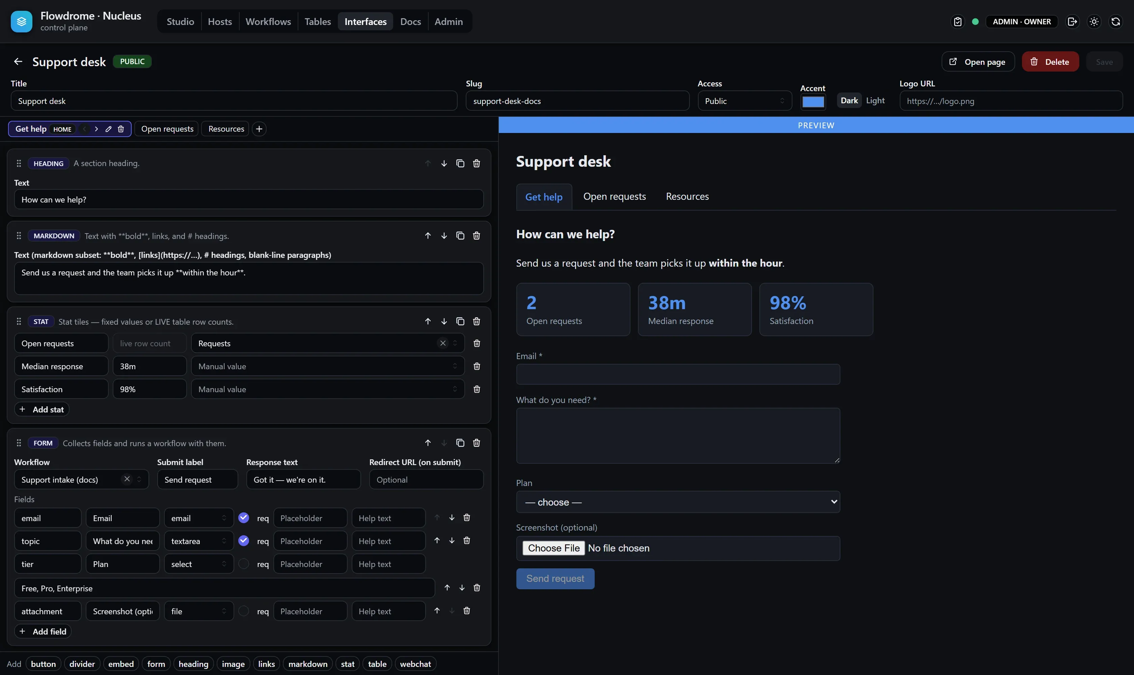The height and width of the screenshot is (675, 1134).
Task: Uncheck required for email field
Action: pos(244,518)
